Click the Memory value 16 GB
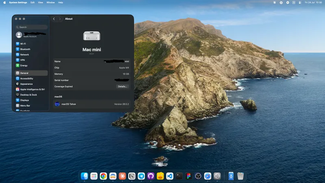Screen dimensions: 325x183 pos(126,74)
